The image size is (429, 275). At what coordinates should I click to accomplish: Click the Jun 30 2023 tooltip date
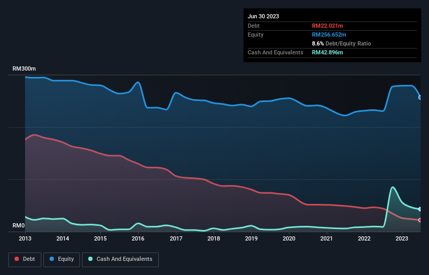point(263,16)
